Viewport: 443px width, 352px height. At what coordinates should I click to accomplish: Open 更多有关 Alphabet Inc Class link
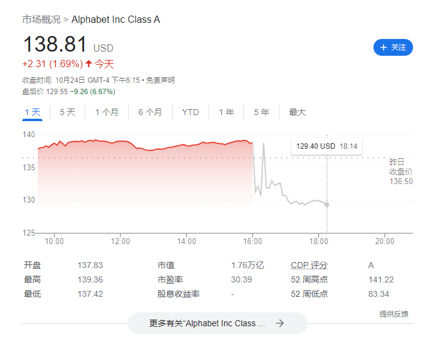point(217,323)
